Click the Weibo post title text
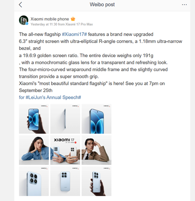The image size is (195, 201). [102, 5]
